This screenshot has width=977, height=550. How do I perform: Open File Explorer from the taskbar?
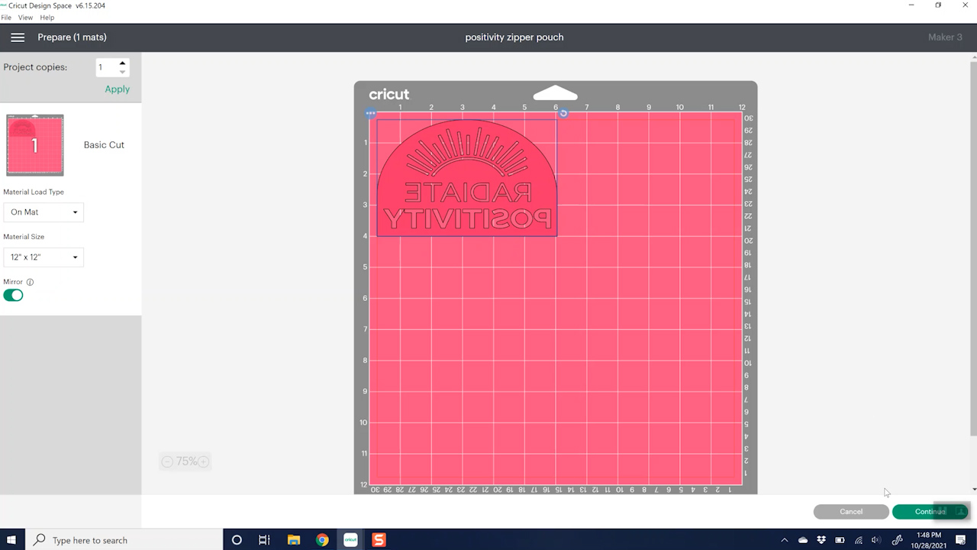[293, 540]
